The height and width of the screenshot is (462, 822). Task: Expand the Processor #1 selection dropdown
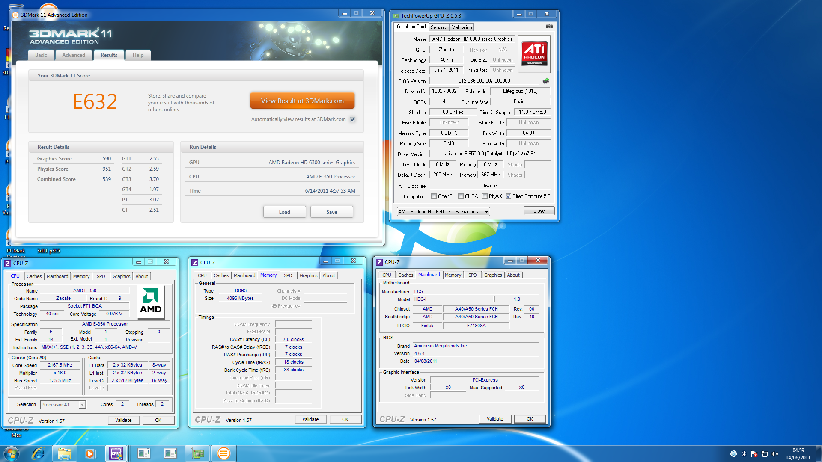82,405
